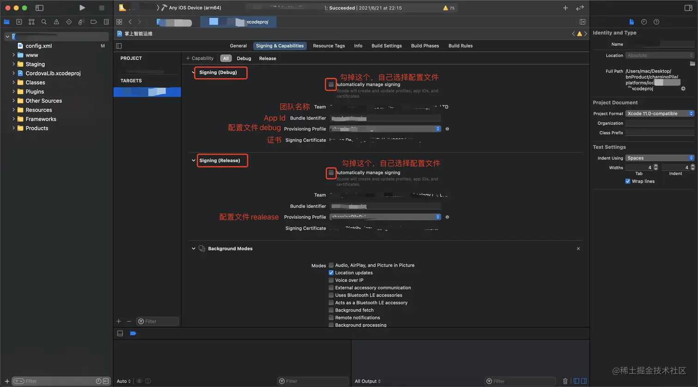Image resolution: width=698 pixels, height=387 pixels.
Task: Enable Audio, AirPlay, and Picture in Picture
Action: point(331,265)
